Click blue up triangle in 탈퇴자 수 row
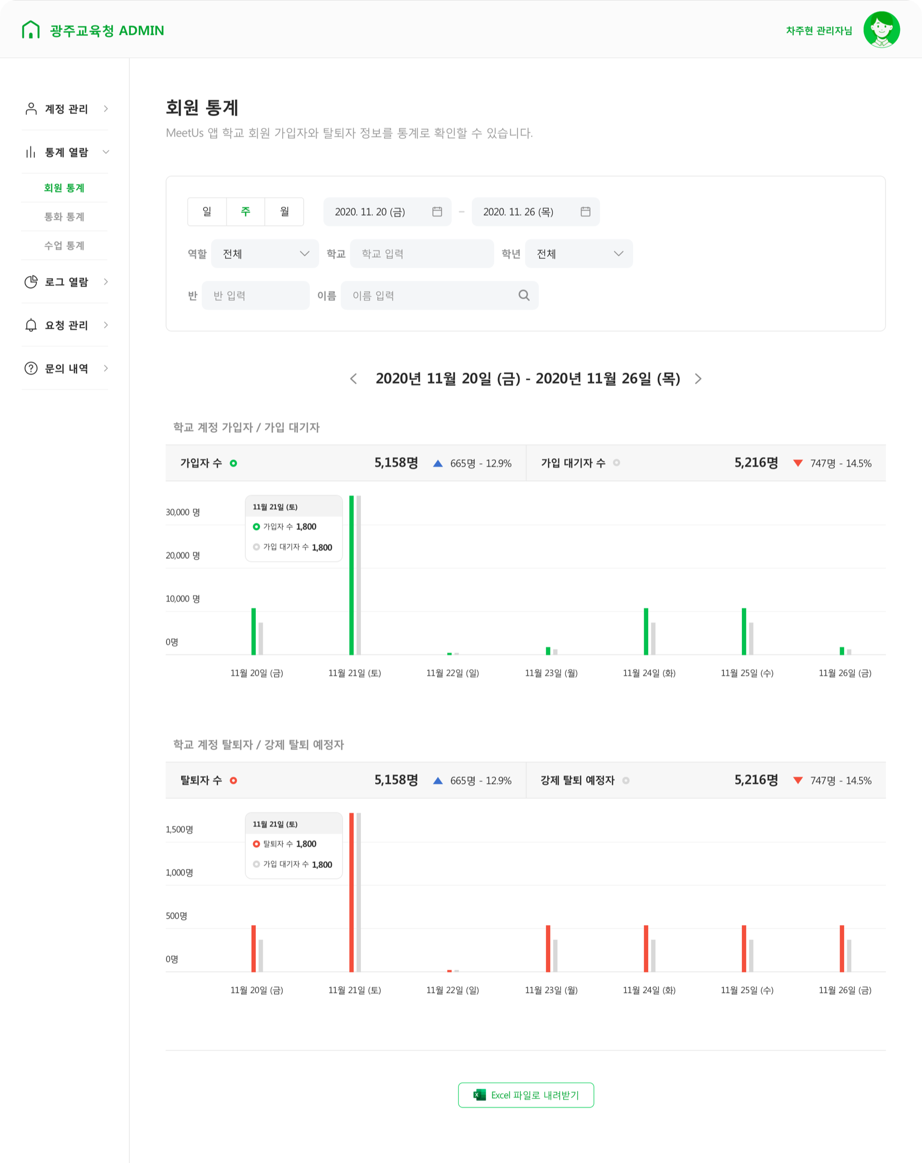This screenshot has width=922, height=1163. tap(438, 780)
